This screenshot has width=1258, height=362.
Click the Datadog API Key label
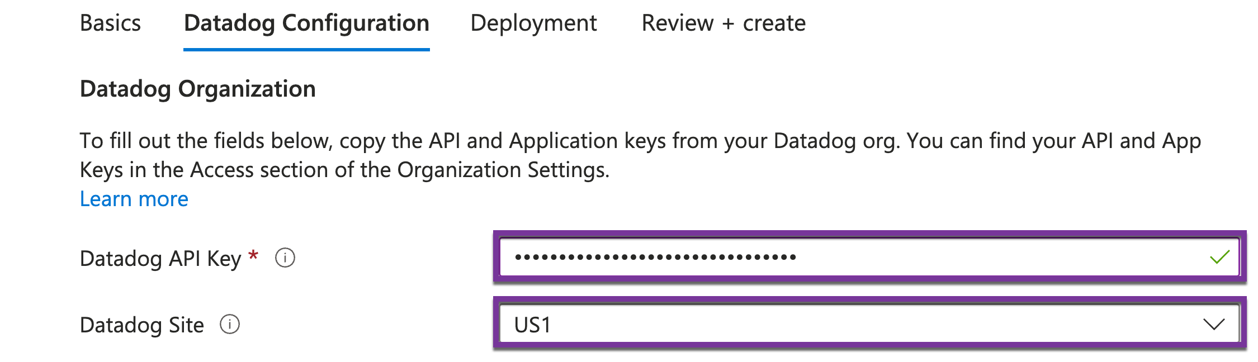[160, 259]
